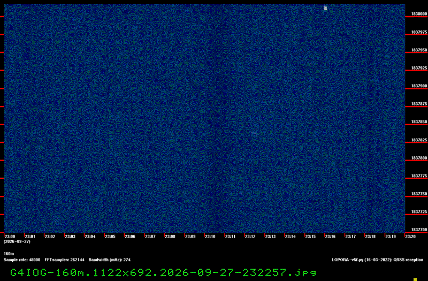
Task: Click the 1837700 frequency label
Action: click(419, 230)
